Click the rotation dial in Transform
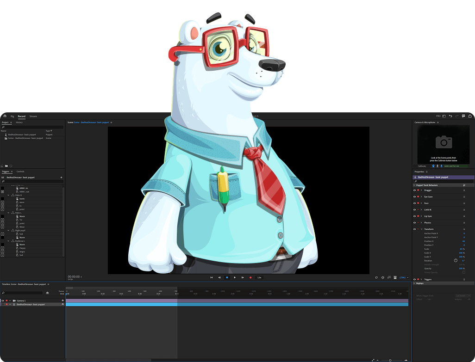 click(456, 261)
